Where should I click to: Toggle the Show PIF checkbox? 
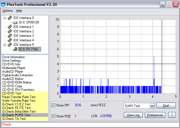pos(53,105)
